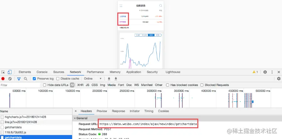Image resolution: width=282 pixels, height=139 pixels.
Task: View the Initiator details tab
Action: pos(135,111)
